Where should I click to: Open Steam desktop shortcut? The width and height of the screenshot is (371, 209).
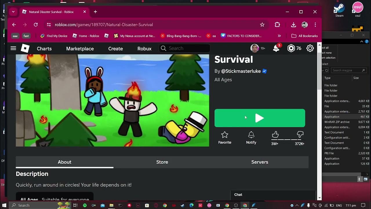[339, 10]
